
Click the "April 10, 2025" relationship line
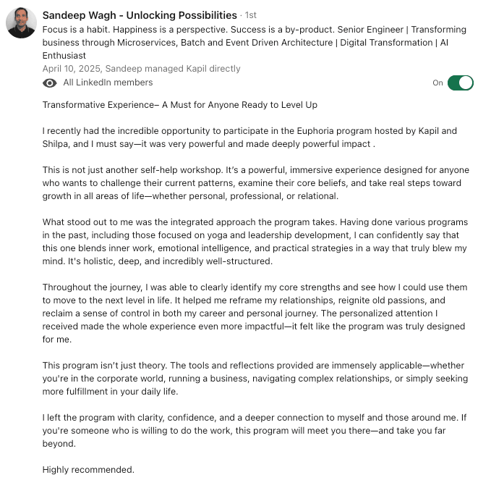coord(142,69)
